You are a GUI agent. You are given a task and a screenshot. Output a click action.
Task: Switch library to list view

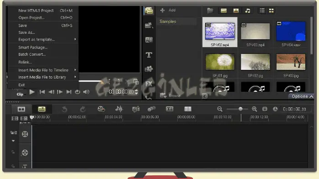[x=262, y=11]
